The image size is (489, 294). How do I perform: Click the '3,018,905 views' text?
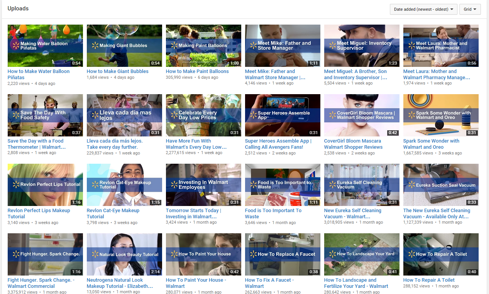(x=339, y=222)
